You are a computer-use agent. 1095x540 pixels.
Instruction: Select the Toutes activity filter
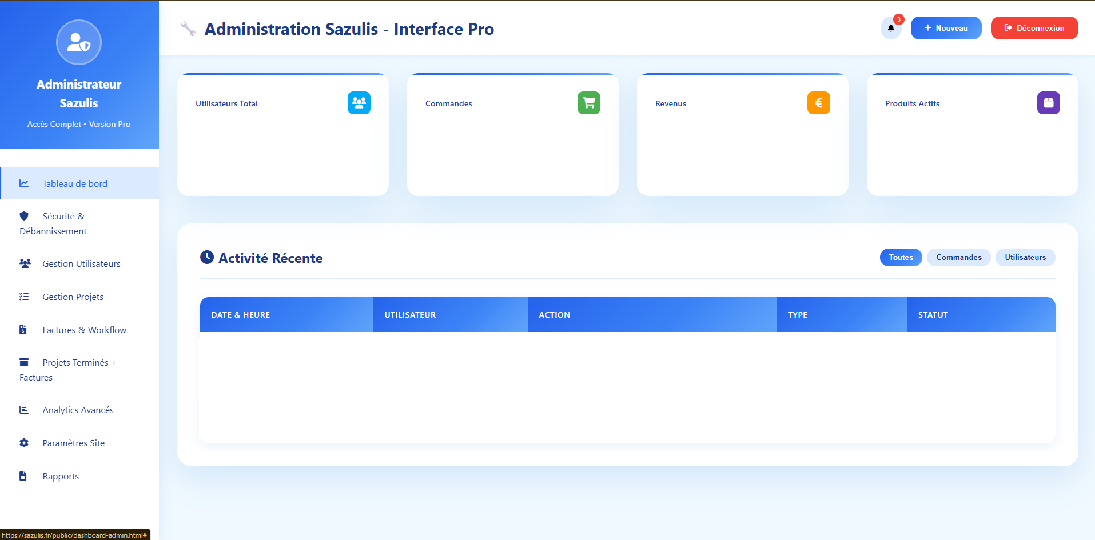pos(901,257)
